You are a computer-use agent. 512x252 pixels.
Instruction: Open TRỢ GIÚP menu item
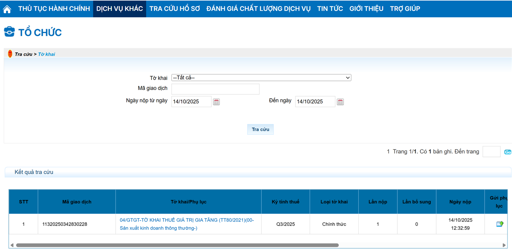[405, 9]
